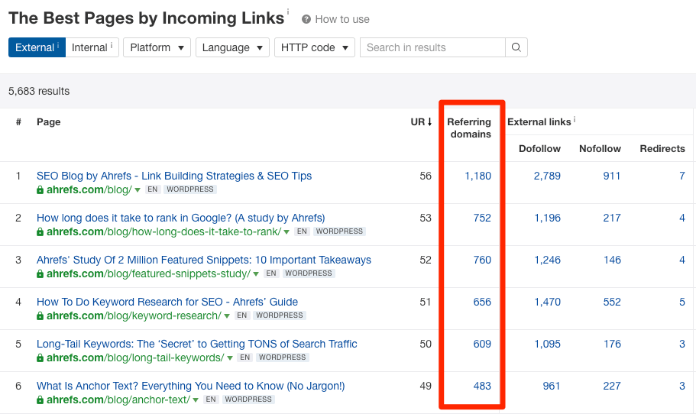
Task: Switch to Internal links tab
Action: click(92, 47)
